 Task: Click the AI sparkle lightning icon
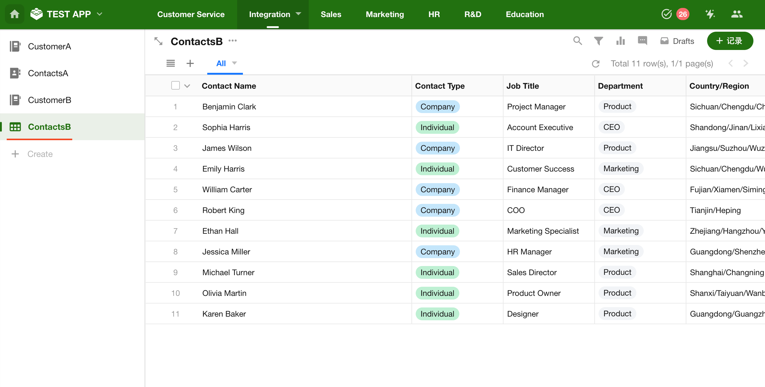[710, 14]
